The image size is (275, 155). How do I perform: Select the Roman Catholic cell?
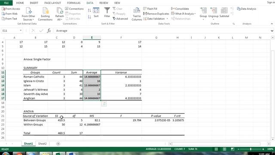tap(35, 77)
